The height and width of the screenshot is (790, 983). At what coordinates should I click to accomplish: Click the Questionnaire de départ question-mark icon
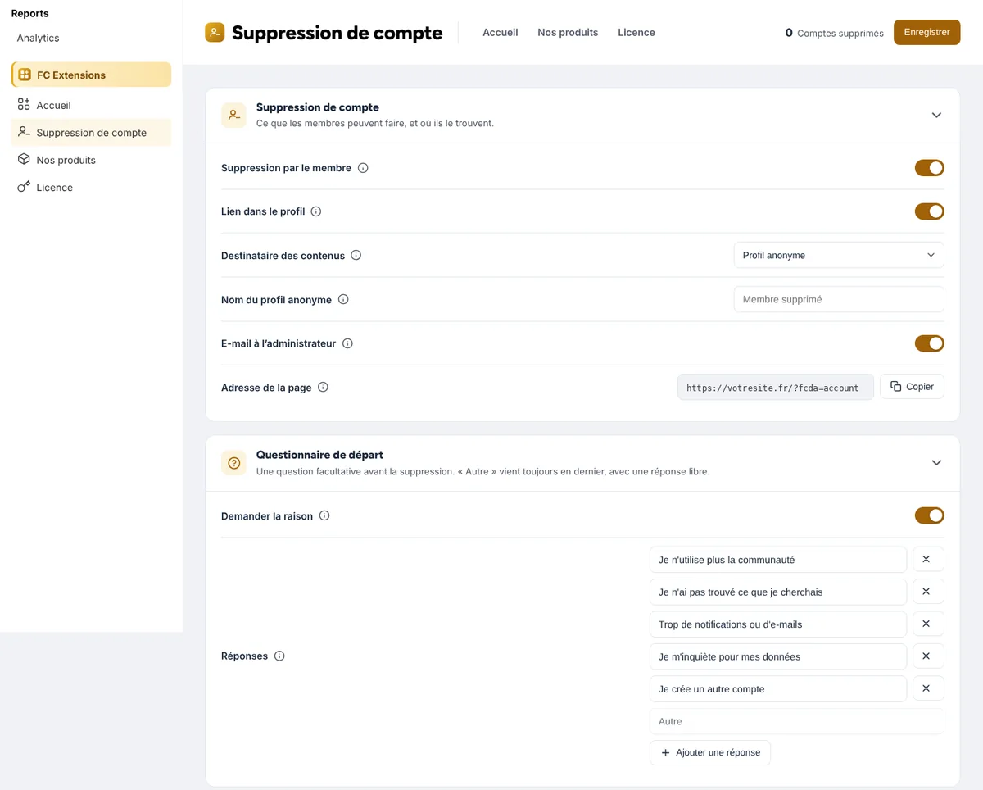point(233,463)
